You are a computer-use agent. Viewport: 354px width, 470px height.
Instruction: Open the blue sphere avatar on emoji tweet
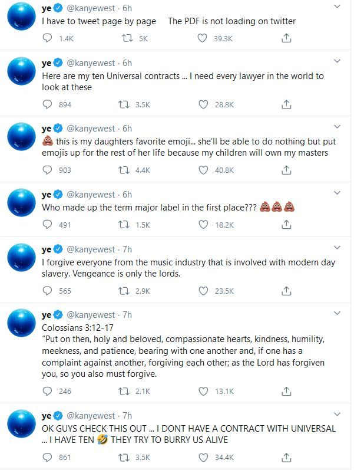21,136
